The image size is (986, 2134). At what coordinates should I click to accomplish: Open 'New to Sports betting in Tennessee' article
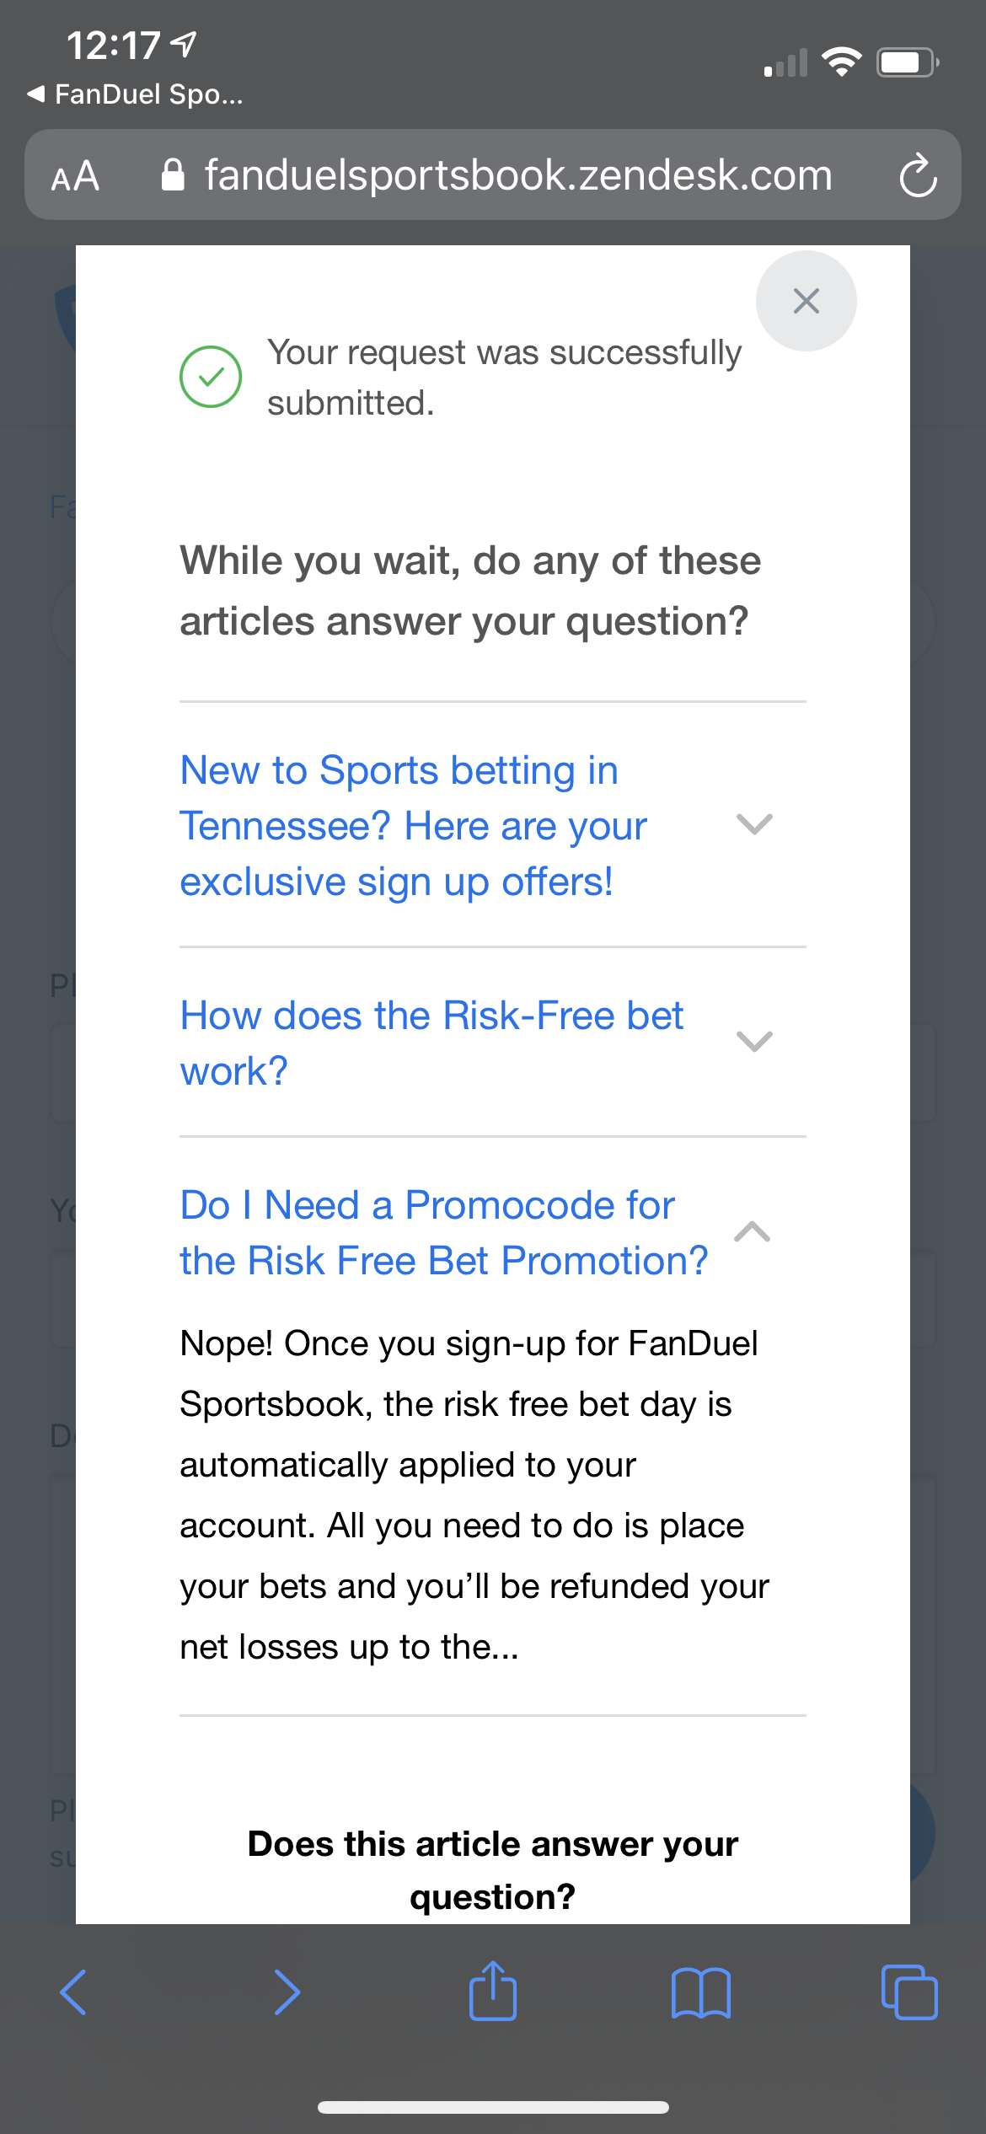(413, 826)
